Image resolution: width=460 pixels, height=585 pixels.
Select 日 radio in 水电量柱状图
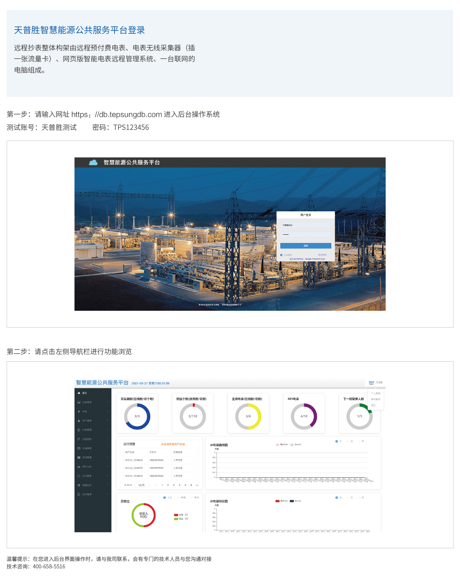[x=337, y=498]
